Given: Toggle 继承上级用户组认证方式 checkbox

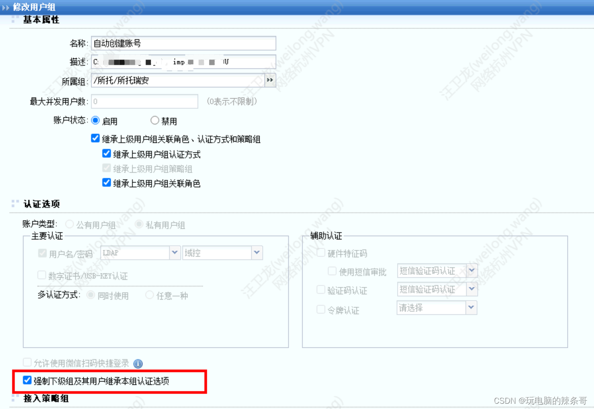Looking at the screenshot, I should coord(106,153).
